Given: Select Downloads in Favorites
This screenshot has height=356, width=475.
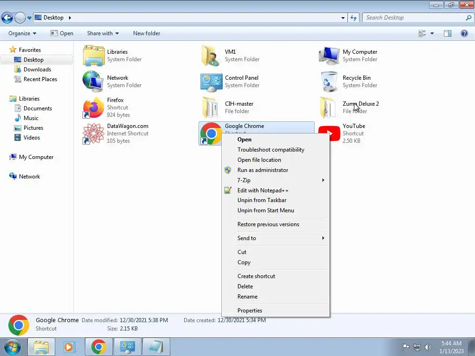Looking at the screenshot, I should pyautogui.click(x=37, y=70).
